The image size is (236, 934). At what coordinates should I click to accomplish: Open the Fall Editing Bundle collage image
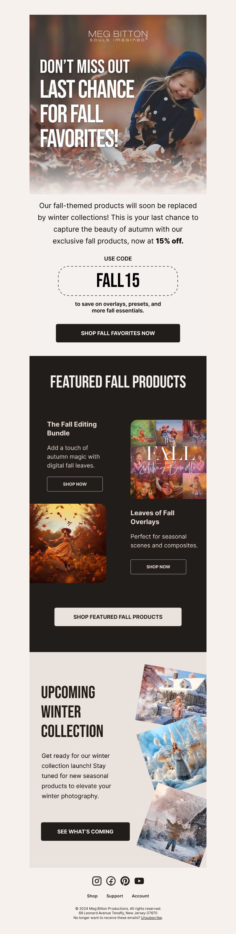click(x=168, y=459)
